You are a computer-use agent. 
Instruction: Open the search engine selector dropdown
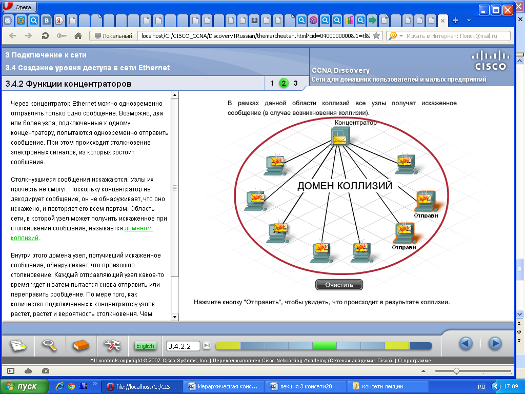click(396, 36)
